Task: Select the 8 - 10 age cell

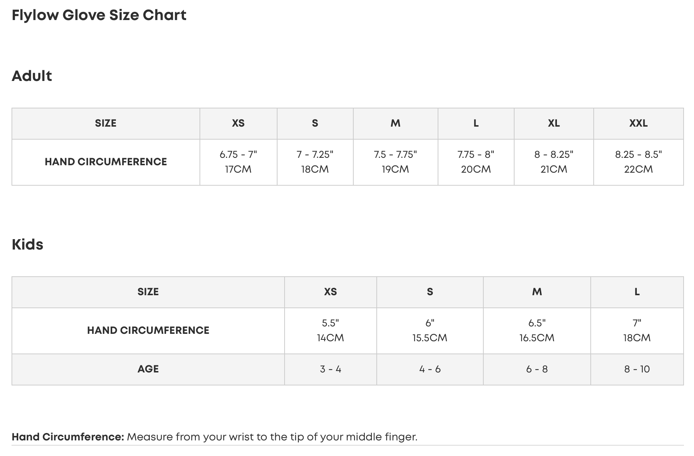Action: point(637,369)
